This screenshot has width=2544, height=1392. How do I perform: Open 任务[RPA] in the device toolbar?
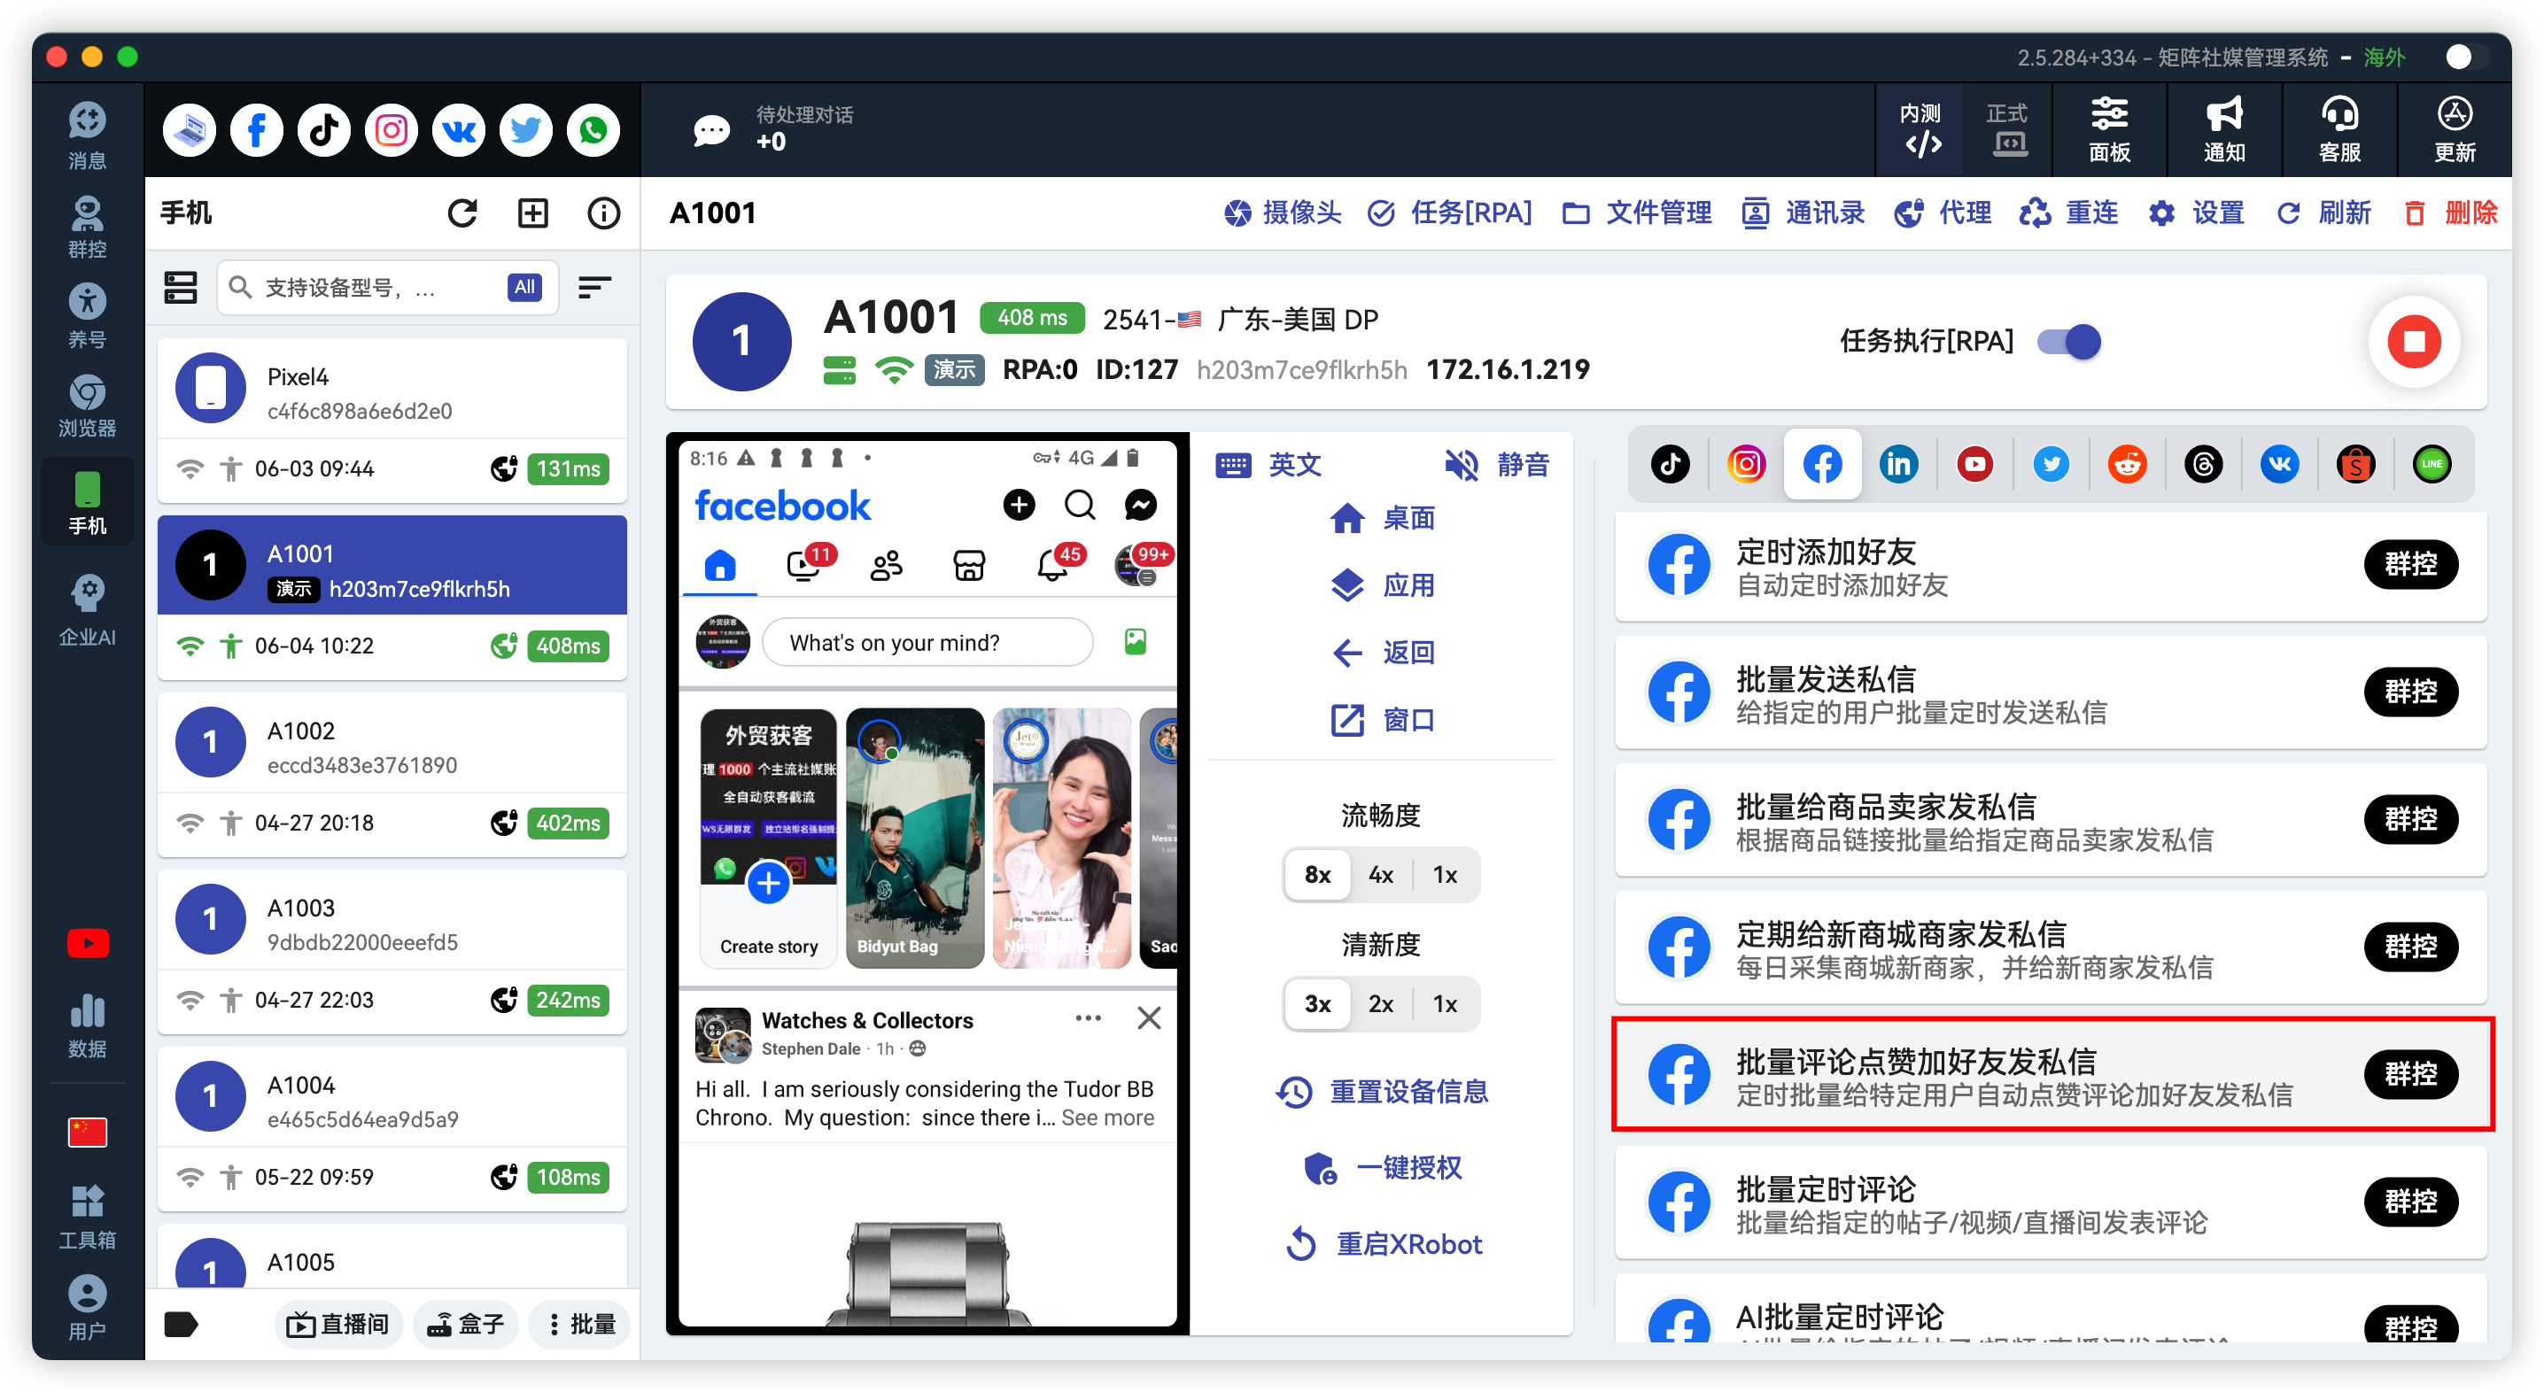[1449, 213]
